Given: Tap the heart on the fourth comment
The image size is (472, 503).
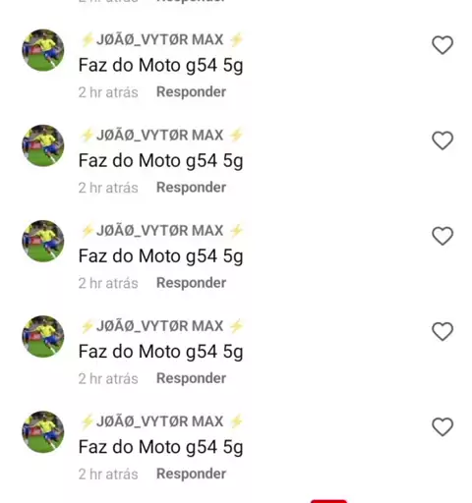Looking at the screenshot, I should tap(442, 331).
